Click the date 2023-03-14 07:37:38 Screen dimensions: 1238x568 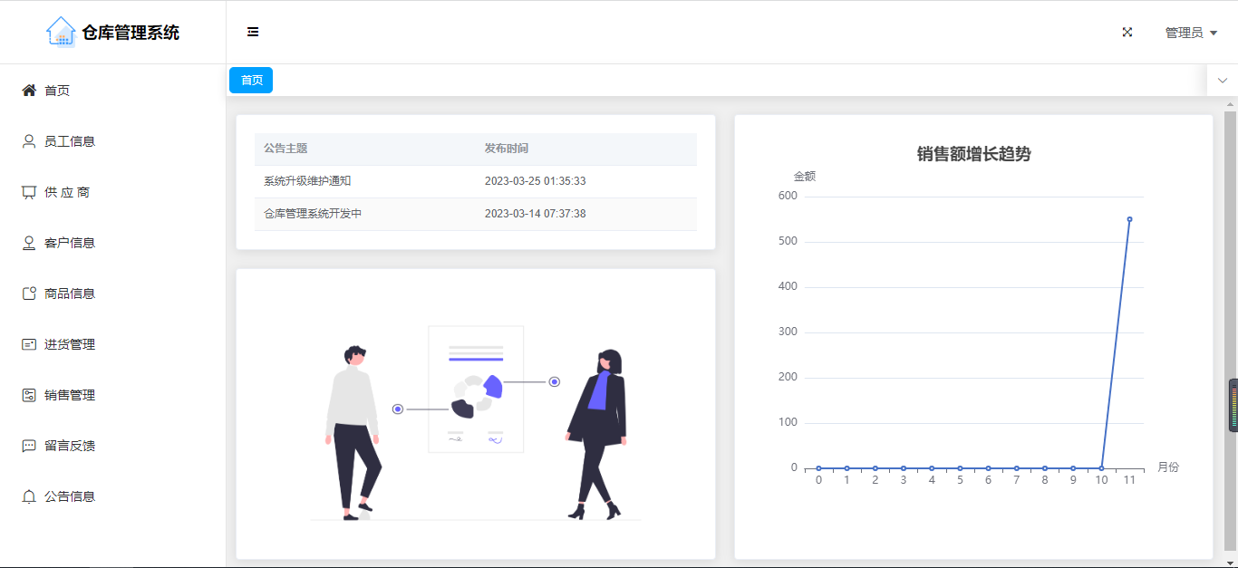[535, 214]
